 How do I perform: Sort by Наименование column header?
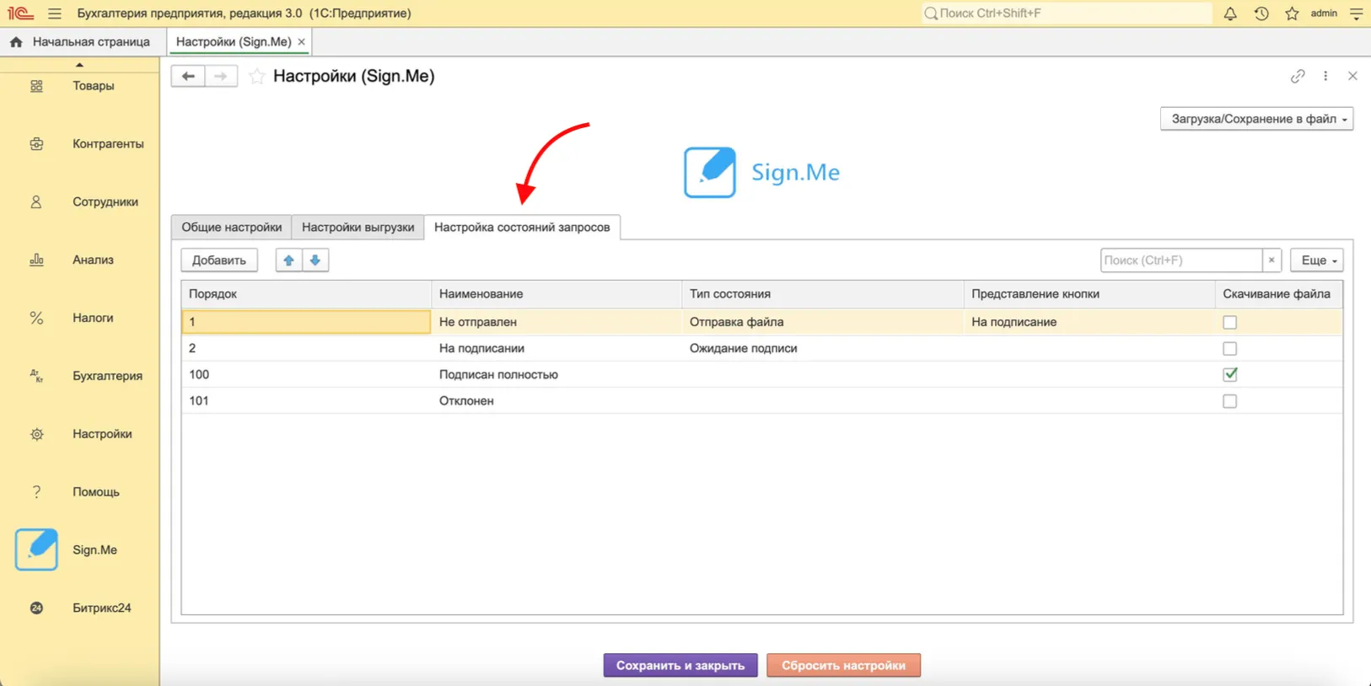(x=556, y=294)
